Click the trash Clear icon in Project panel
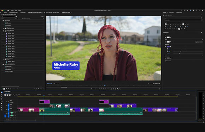Image resolution: width=205 pixels, height=132 pixels. point(43,89)
